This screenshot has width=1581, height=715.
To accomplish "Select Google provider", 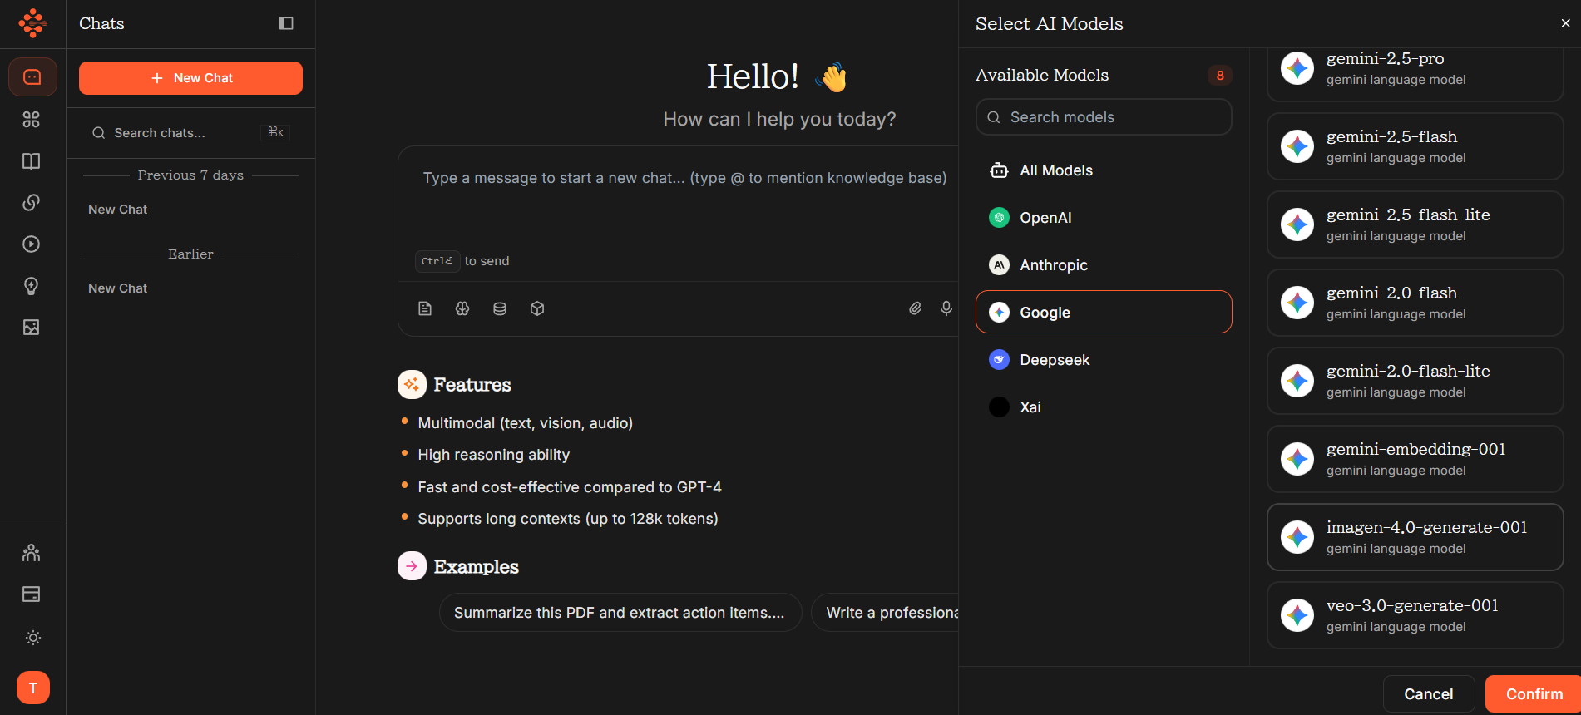I will pyautogui.click(x=1104, y=312).
